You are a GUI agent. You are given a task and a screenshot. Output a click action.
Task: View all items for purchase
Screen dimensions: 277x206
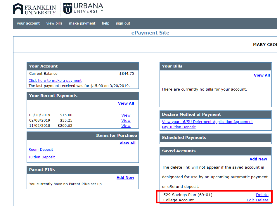click(127, 143)
